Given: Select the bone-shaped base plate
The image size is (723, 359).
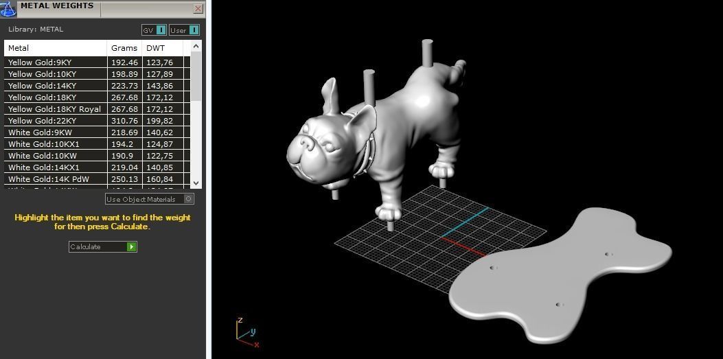Looking at the screenshot, I should (560, 277).
